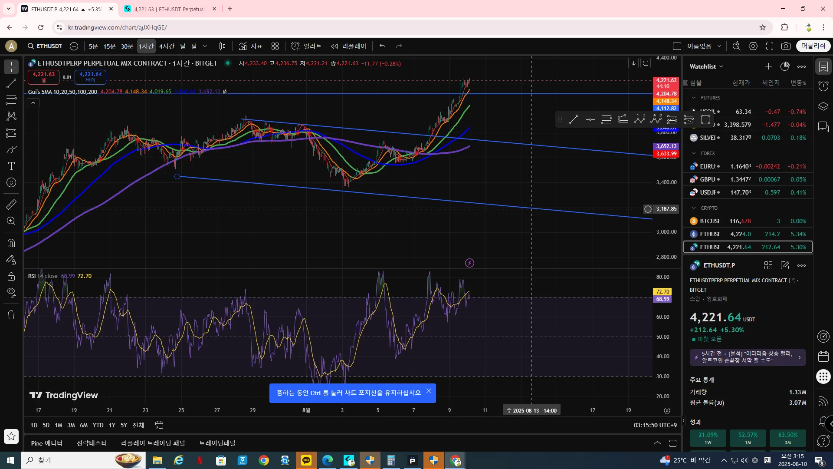Switch to 4시간 timeframe
The width and height of the screenshot is (833, 469).
point(167,46)
